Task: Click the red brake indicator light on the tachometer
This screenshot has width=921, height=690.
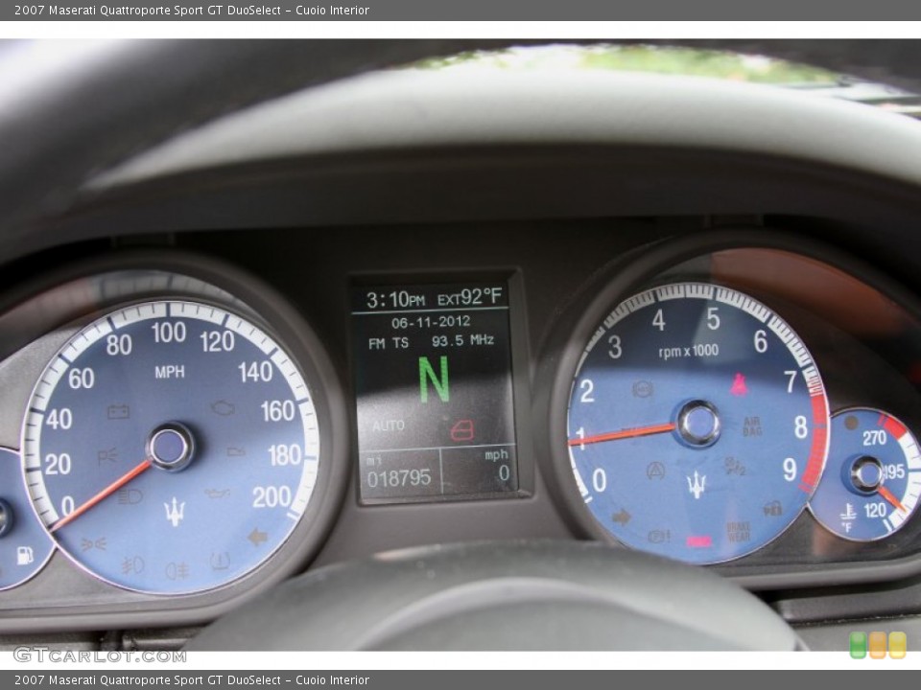Action: tap(699, 540)
